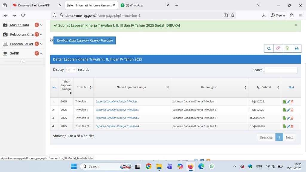Open Firefox from the Windows taskbar
306x172 pixels.
tap(191, 166)
